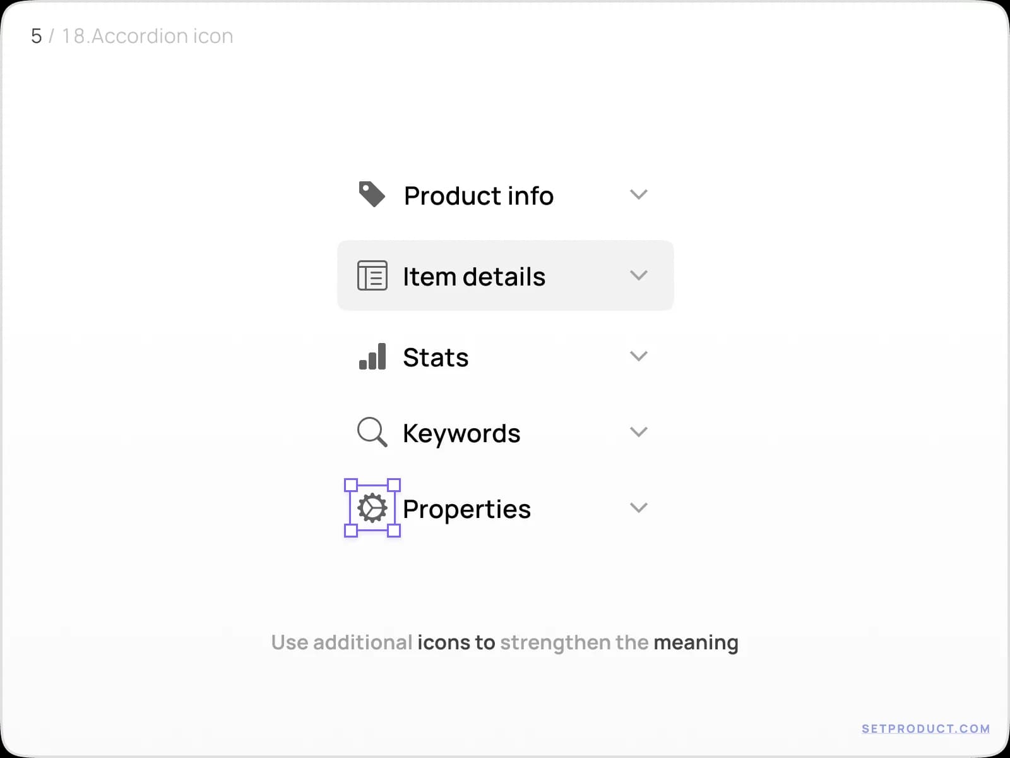
Task: Click the Stats label text
Action: coord(435,357)
